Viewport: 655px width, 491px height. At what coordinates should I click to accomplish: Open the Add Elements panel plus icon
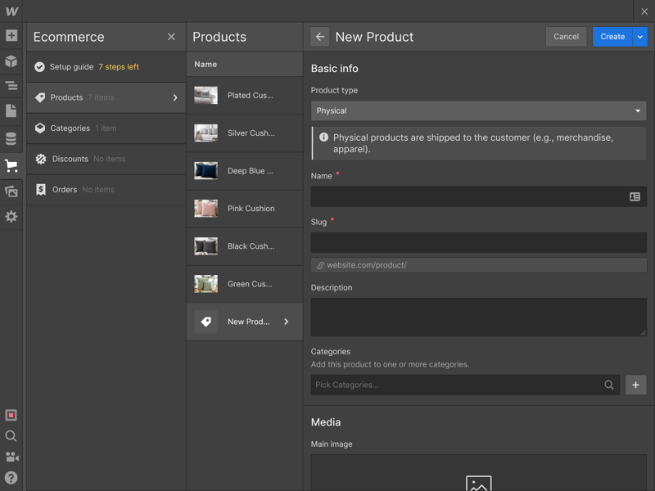11,36
